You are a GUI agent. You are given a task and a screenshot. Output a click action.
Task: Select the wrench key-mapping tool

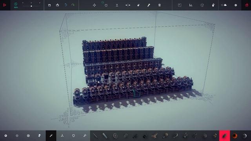[149, 5]
